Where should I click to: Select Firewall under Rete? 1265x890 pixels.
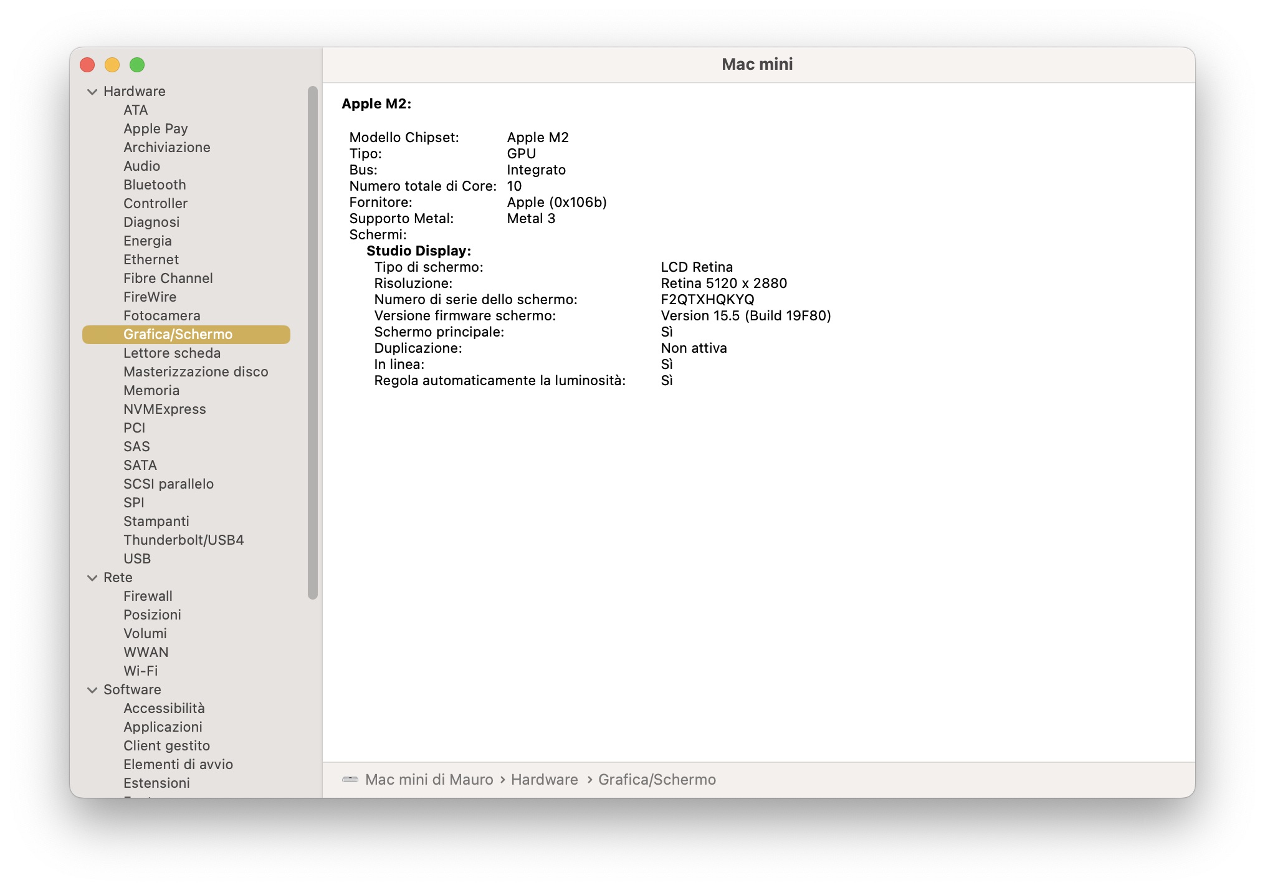148,596
